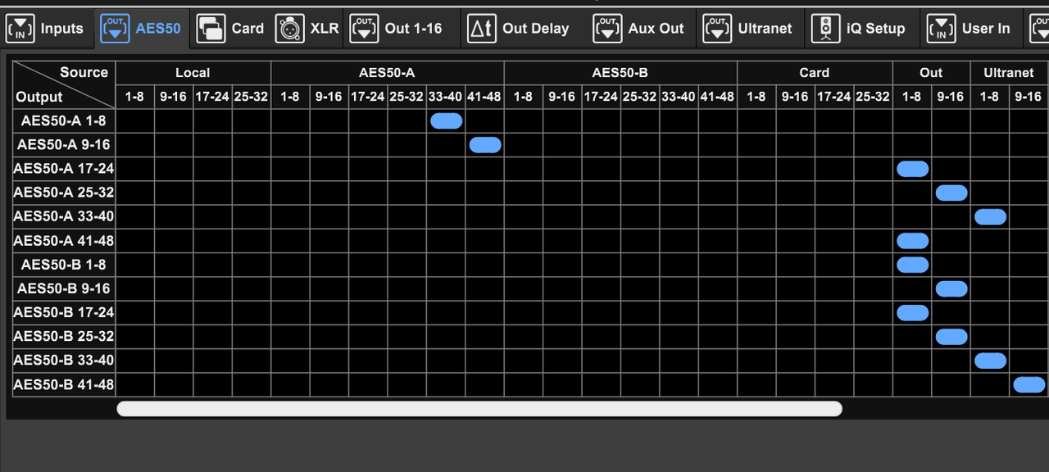The image size is (1049, 472).
Task: Toggle AES50-A 41-48 routing from Out 1-8
Action: [x=912, y=241]
